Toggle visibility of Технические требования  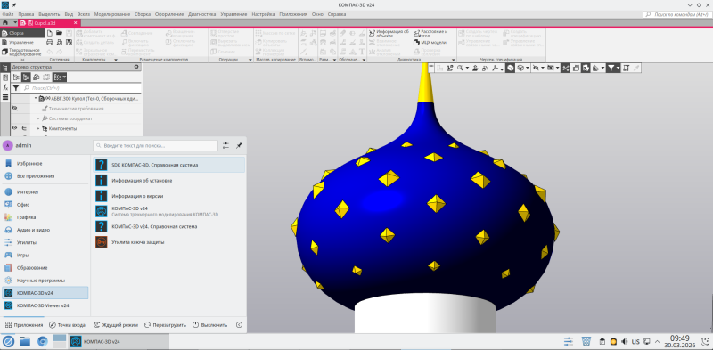(14, 108)
